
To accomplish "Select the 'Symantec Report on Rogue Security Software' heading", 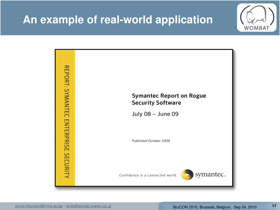I will tap(169, 99).
